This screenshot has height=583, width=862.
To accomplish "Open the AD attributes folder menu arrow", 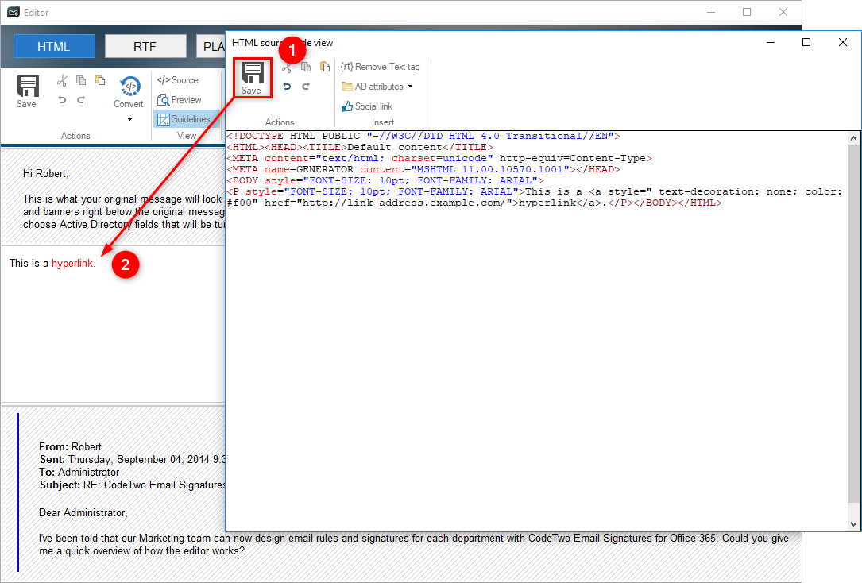I will coord(410,86).
